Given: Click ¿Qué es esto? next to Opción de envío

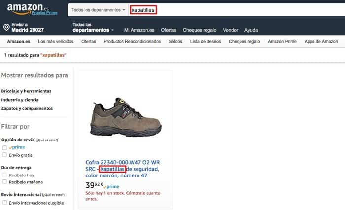Looking at the screenshot, I should (47, 140).
